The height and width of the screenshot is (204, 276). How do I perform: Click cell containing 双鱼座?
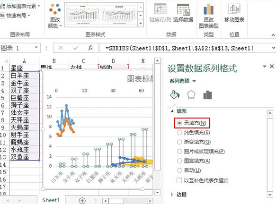click(x=24, y=157)
